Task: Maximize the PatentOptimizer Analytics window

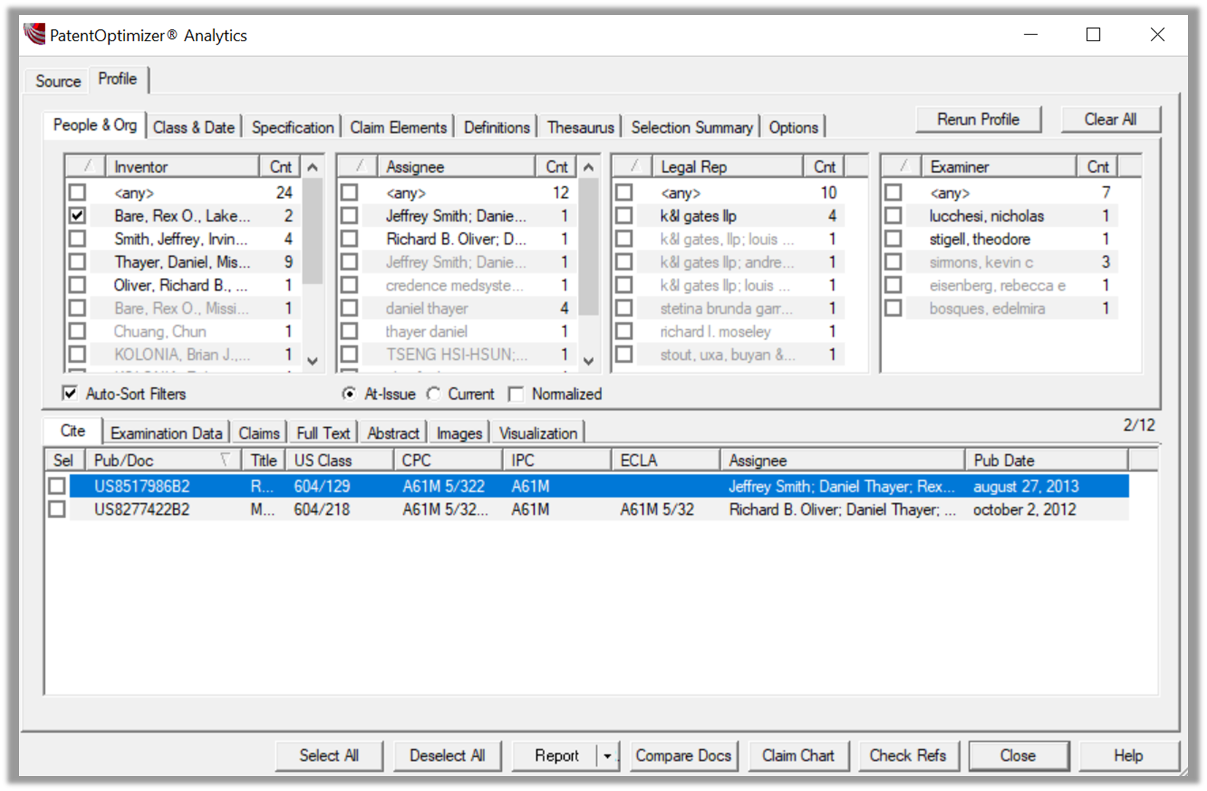Action: point(1093,35)
